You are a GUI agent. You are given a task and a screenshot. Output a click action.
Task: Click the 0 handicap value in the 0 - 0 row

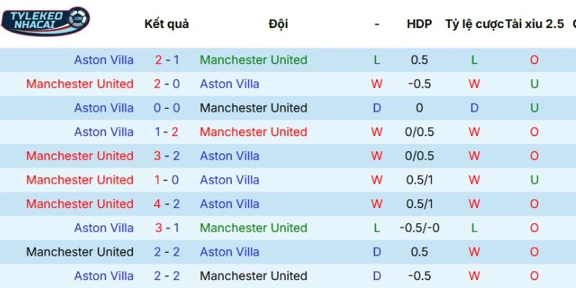click(x=419, y=108)
